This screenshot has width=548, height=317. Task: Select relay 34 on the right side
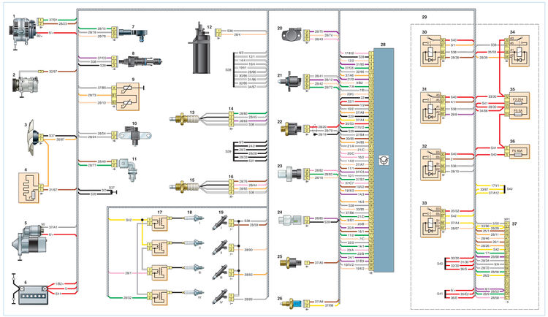click(519, 50)
